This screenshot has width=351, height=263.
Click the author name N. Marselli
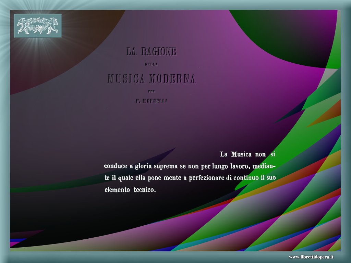pos(151,101)
